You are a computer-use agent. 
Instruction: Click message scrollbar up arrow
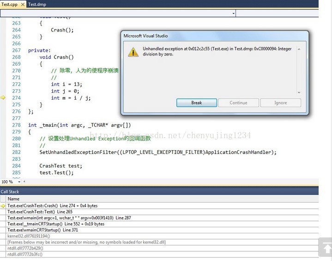[x=299, y=49]
